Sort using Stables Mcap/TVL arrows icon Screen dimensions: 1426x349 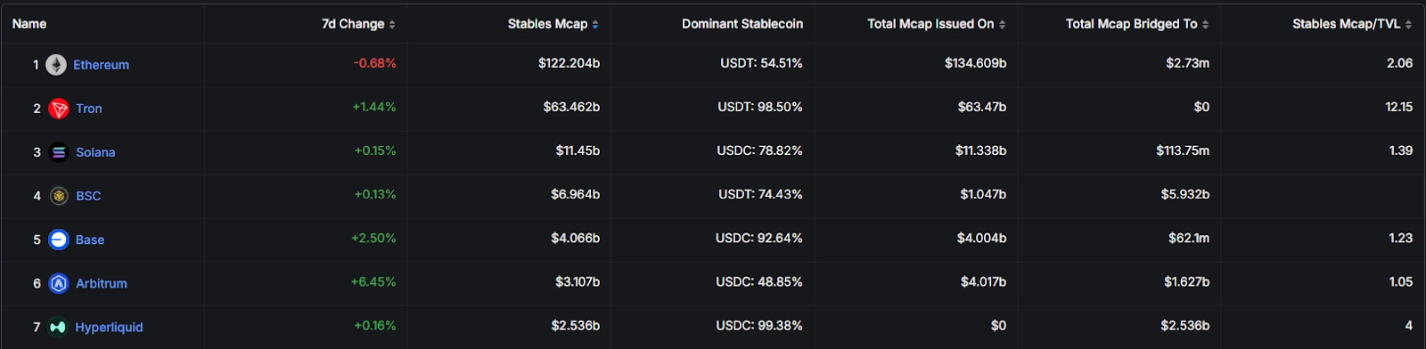click(x=1408, y=24)
